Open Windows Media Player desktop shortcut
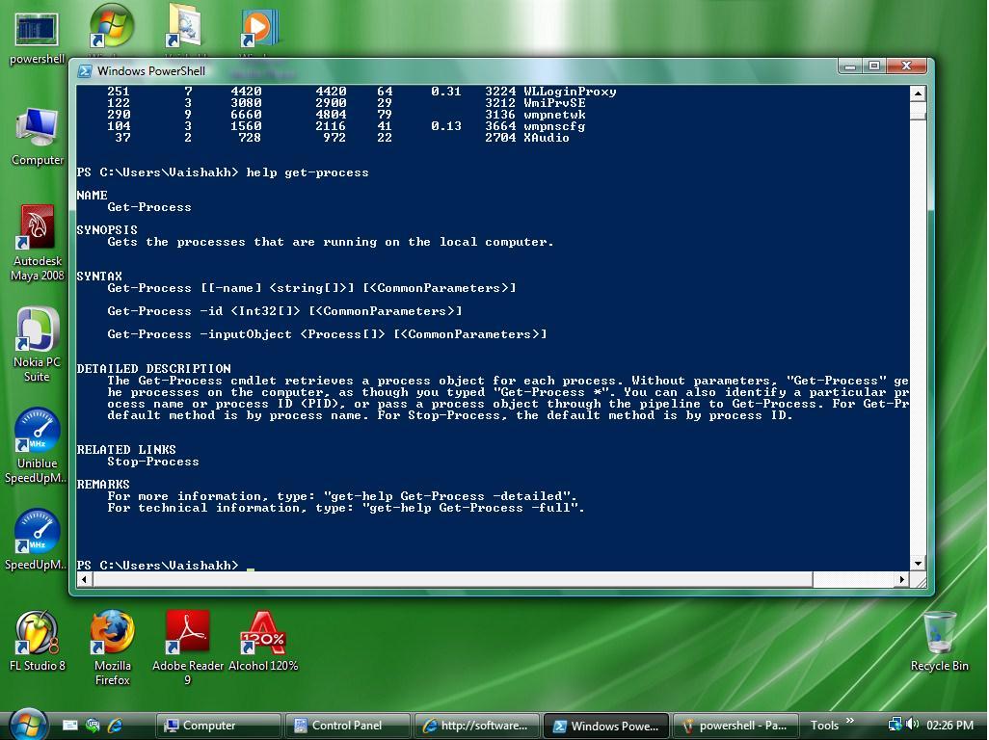 260,29
